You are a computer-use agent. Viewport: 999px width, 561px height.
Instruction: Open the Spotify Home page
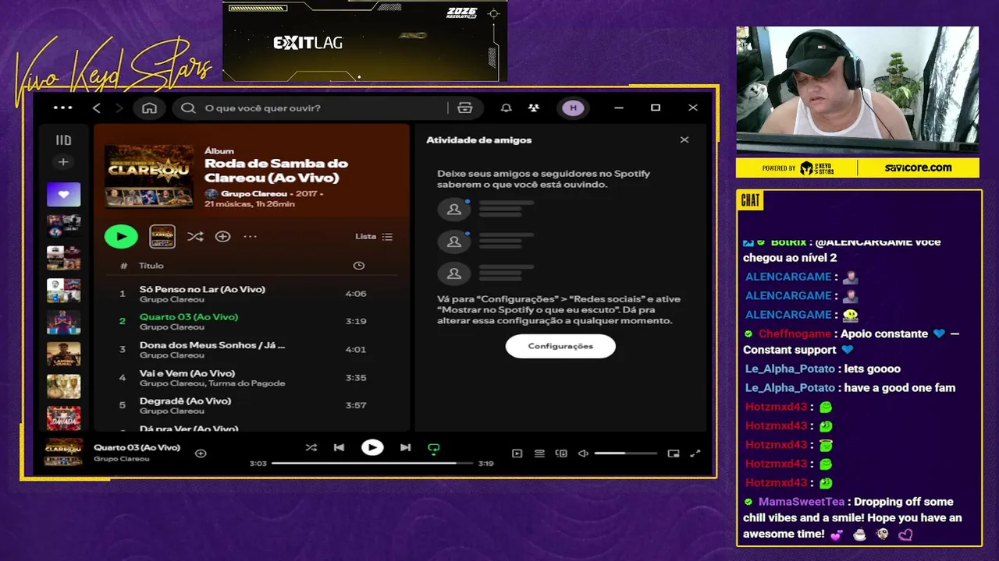[x=149, y=108]
